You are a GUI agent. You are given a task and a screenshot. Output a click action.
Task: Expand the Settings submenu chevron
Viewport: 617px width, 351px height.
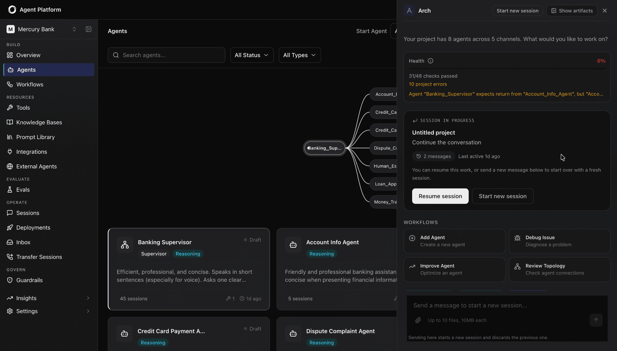[x=88, y=311]
